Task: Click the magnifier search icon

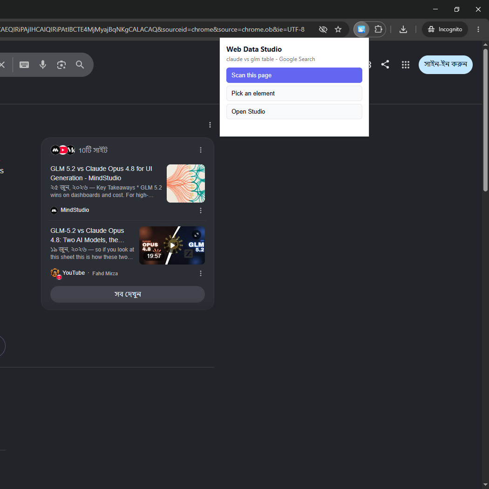Action: [80, 65]
